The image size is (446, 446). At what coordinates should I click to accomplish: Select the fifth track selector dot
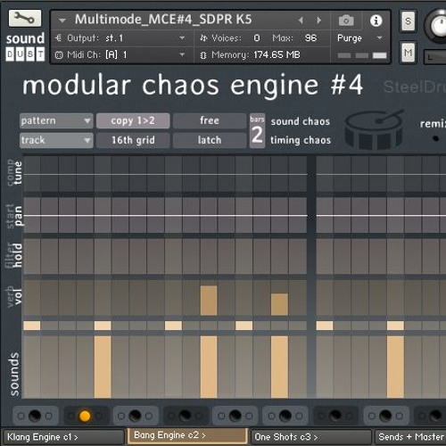coord(235,416)
